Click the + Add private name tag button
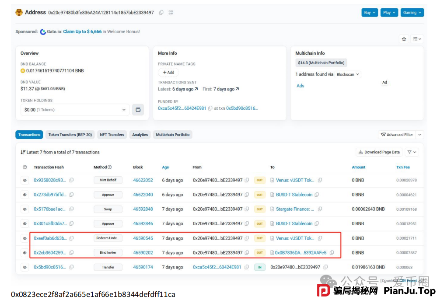444x300 pixels. pos(168,72)
